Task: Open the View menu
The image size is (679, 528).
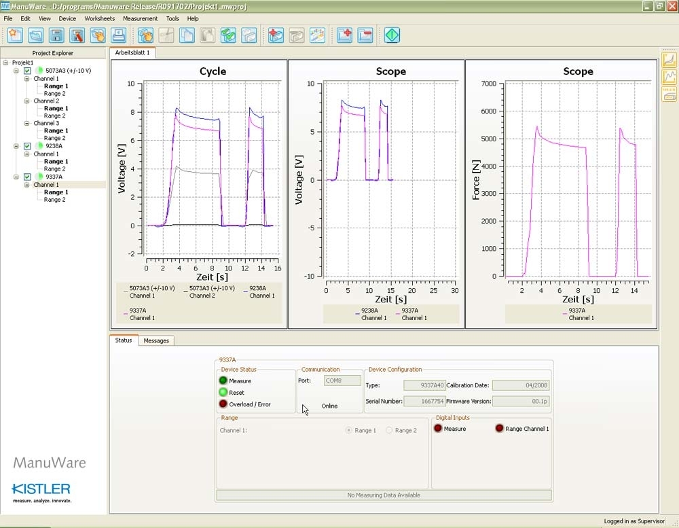Action: pyautogui.click(x=45, y=18)
